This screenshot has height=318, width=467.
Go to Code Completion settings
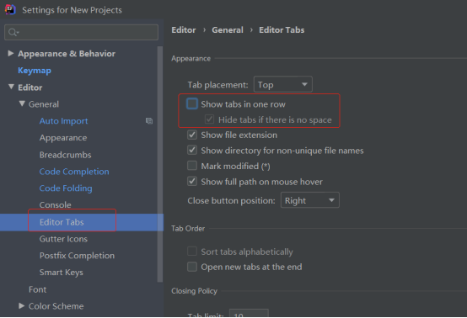[x=74, y=172]
